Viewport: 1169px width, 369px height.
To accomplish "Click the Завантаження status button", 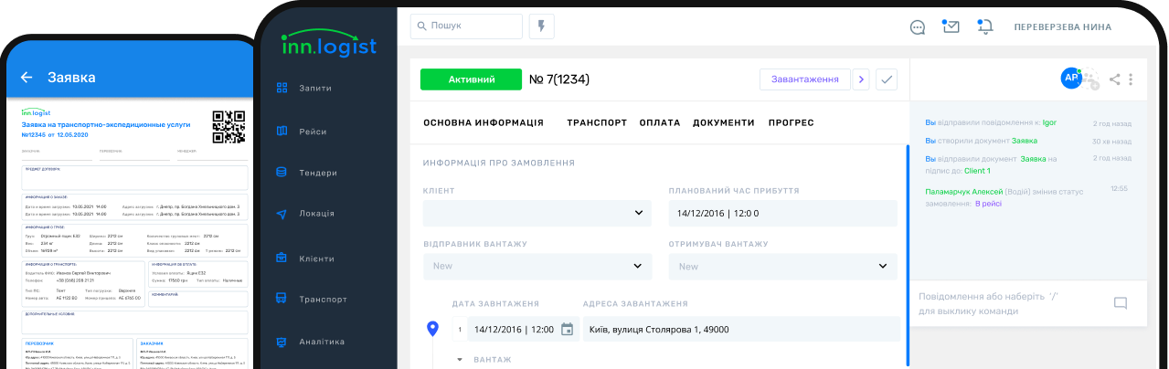I will click(804, 79).
